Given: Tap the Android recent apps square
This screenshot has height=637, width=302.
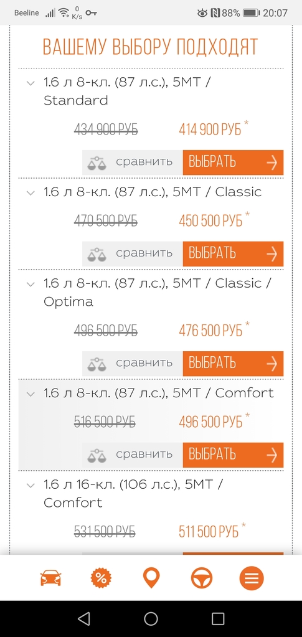Looking at the screenshot, I should click(x=218, y=619).
